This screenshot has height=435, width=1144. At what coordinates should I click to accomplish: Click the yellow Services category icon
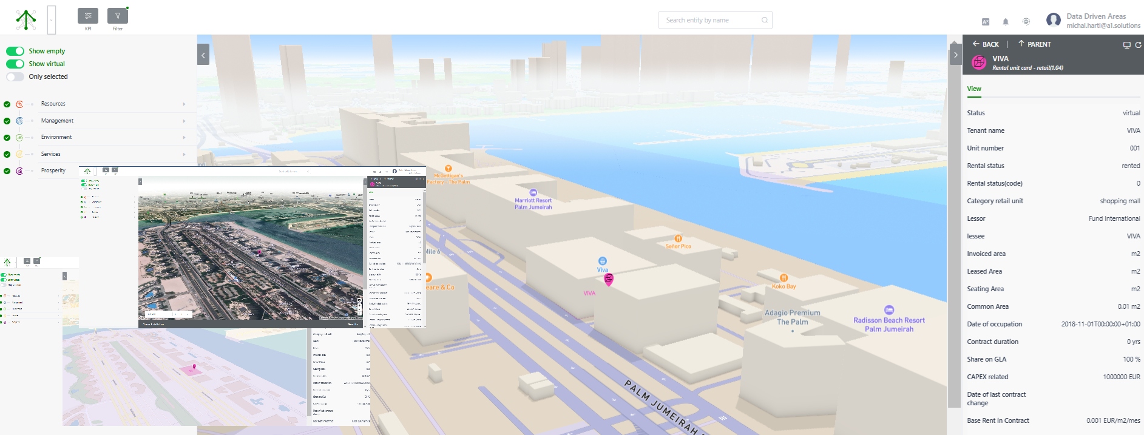(x=19, y=154)
